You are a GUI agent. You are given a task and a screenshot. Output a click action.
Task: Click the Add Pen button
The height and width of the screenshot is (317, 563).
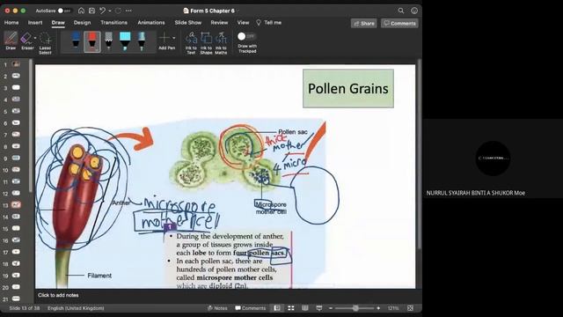pyautogui.click(x=166, y=41)
